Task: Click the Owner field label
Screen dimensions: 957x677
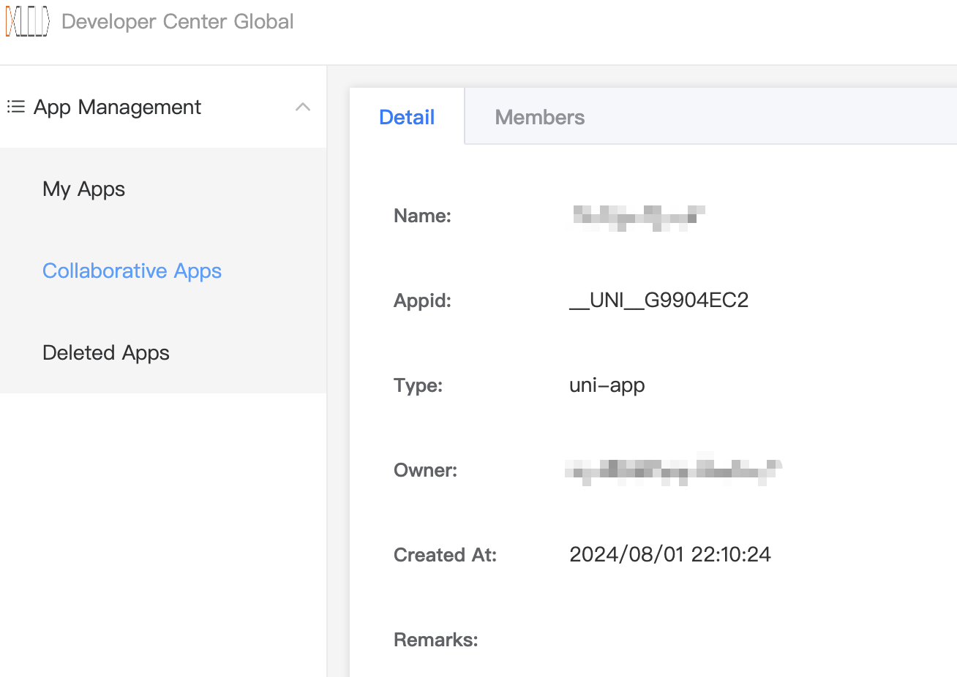Action: point(425,470)
